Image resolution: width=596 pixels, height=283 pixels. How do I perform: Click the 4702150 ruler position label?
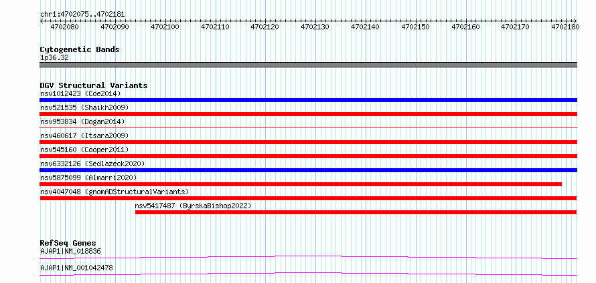(x=415, y=27)
